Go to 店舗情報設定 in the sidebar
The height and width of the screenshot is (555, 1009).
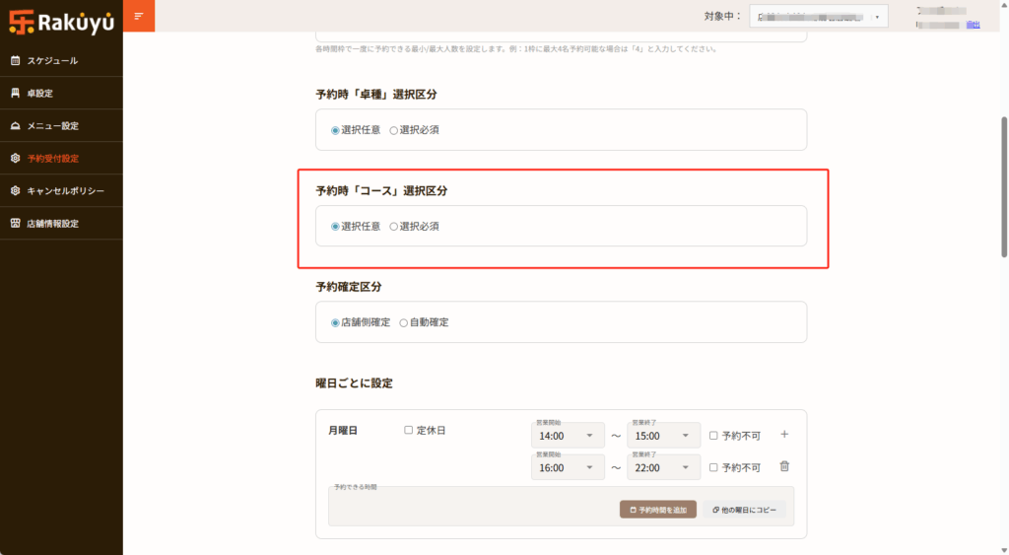click(x=53, y=224)
